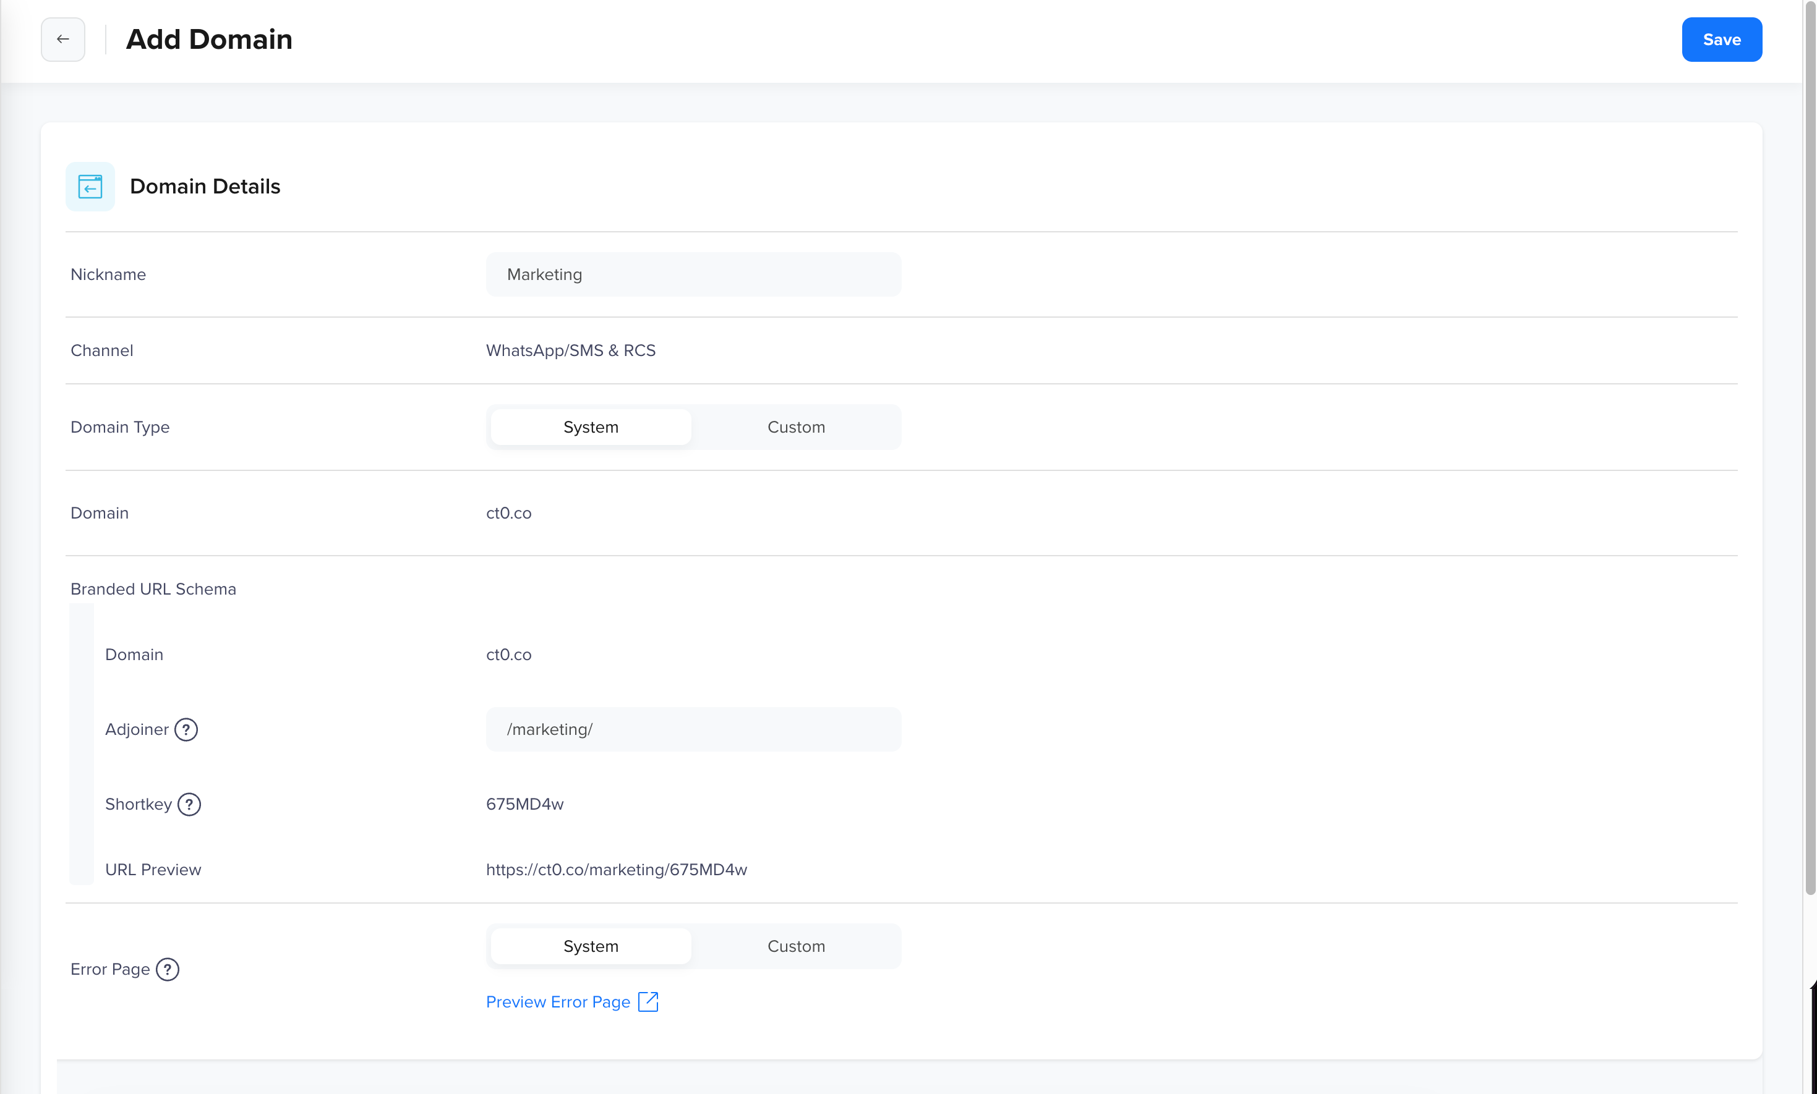Click the Domain Details window icon
Viewport: 1817px width, 1094px height.
click(90, 187)
